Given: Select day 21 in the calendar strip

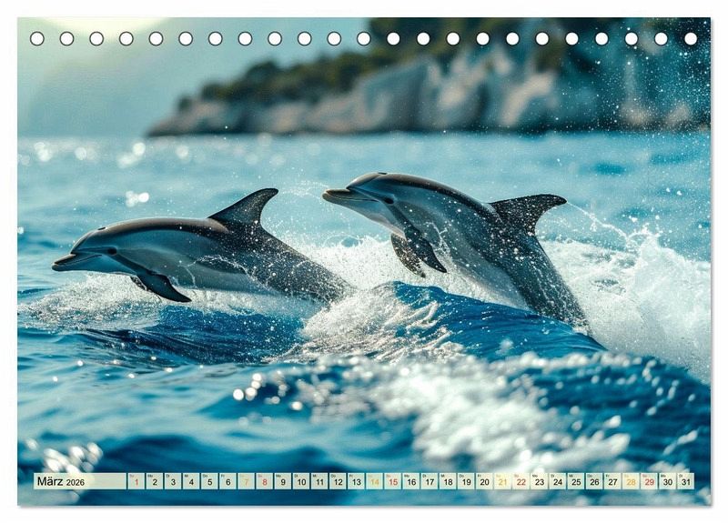Looking at the screenshot, I should (x=502, y=481).
